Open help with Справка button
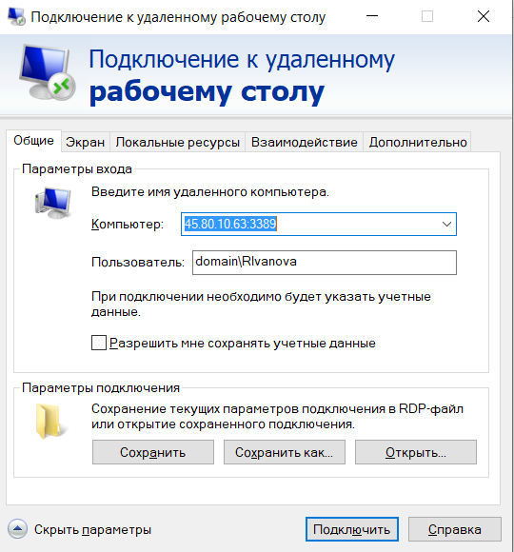This screenshot has width=514, height=552. click(x=454, y=529)
